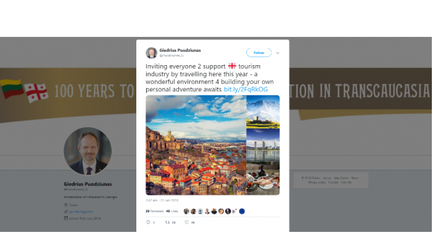Open the snowy mountain photo thumbnail
Screen dimensions: 438x246
pos(263,112)
